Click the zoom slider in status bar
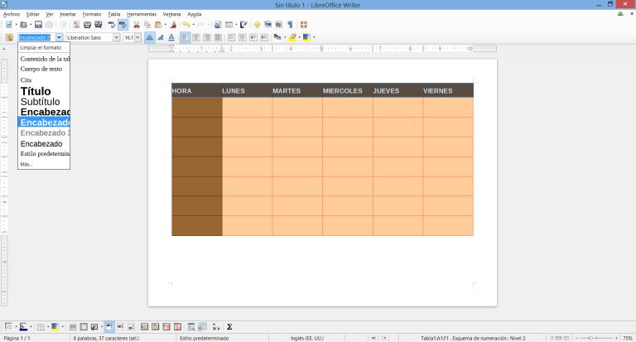 (596, 338)
